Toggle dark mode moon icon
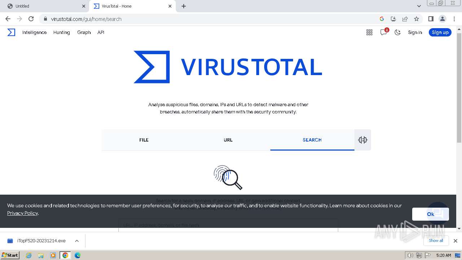Image resolution: width=462 pixels, height=260 pixels. pyautogui.click(x=397, y=32)
